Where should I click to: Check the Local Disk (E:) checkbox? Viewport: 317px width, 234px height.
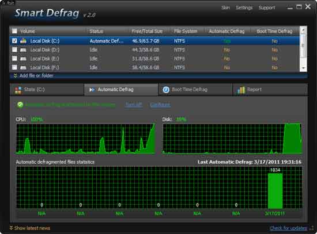14,59
